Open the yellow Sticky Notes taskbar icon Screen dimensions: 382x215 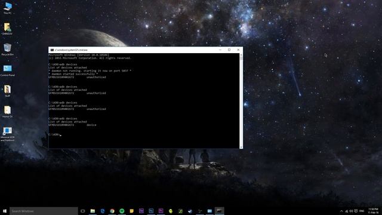[x=131, y=211]
